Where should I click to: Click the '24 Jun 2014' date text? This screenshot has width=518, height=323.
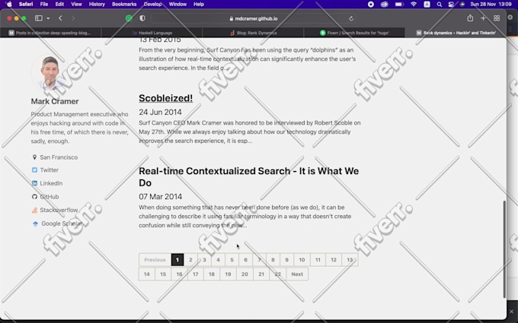pos(160,112)
